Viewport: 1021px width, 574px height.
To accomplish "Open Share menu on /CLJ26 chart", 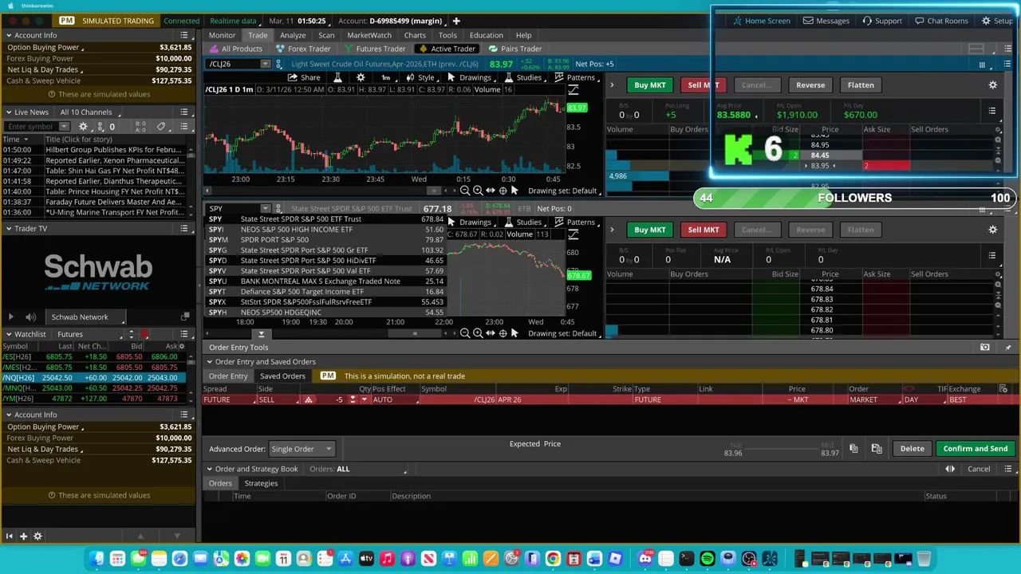I will click(304, 77).
